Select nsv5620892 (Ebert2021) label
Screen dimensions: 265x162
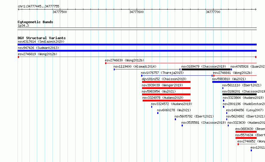tap(245, 116)
